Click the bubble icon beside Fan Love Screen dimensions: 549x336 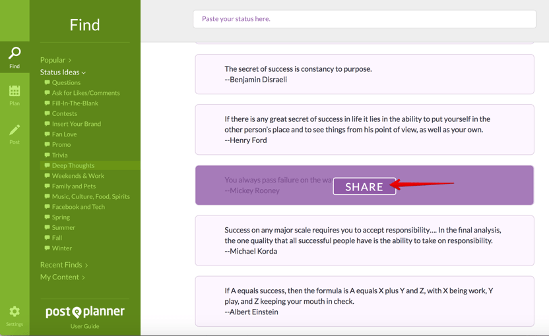[x=47, y=134]
